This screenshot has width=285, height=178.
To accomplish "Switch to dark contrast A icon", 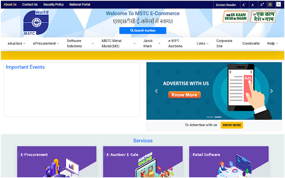I will tap(270, 4).
